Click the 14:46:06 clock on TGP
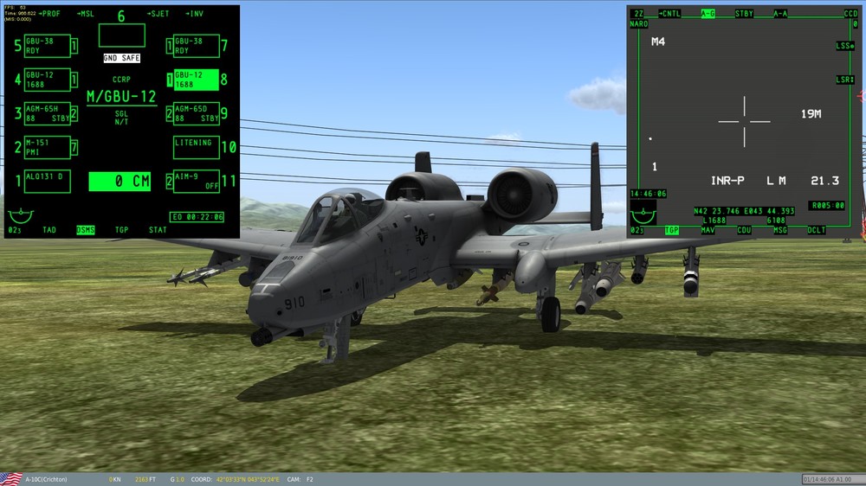 pyautogui.click(x=649, y=194)
